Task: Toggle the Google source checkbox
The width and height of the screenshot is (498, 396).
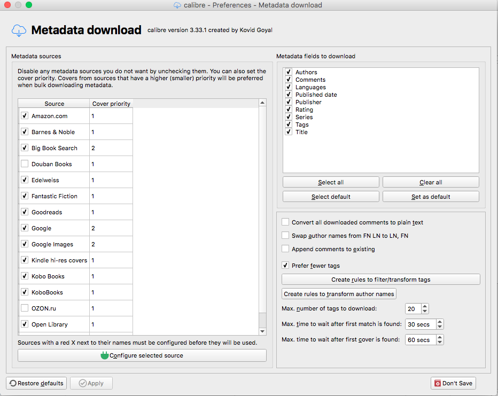Action: click(25, 228)
